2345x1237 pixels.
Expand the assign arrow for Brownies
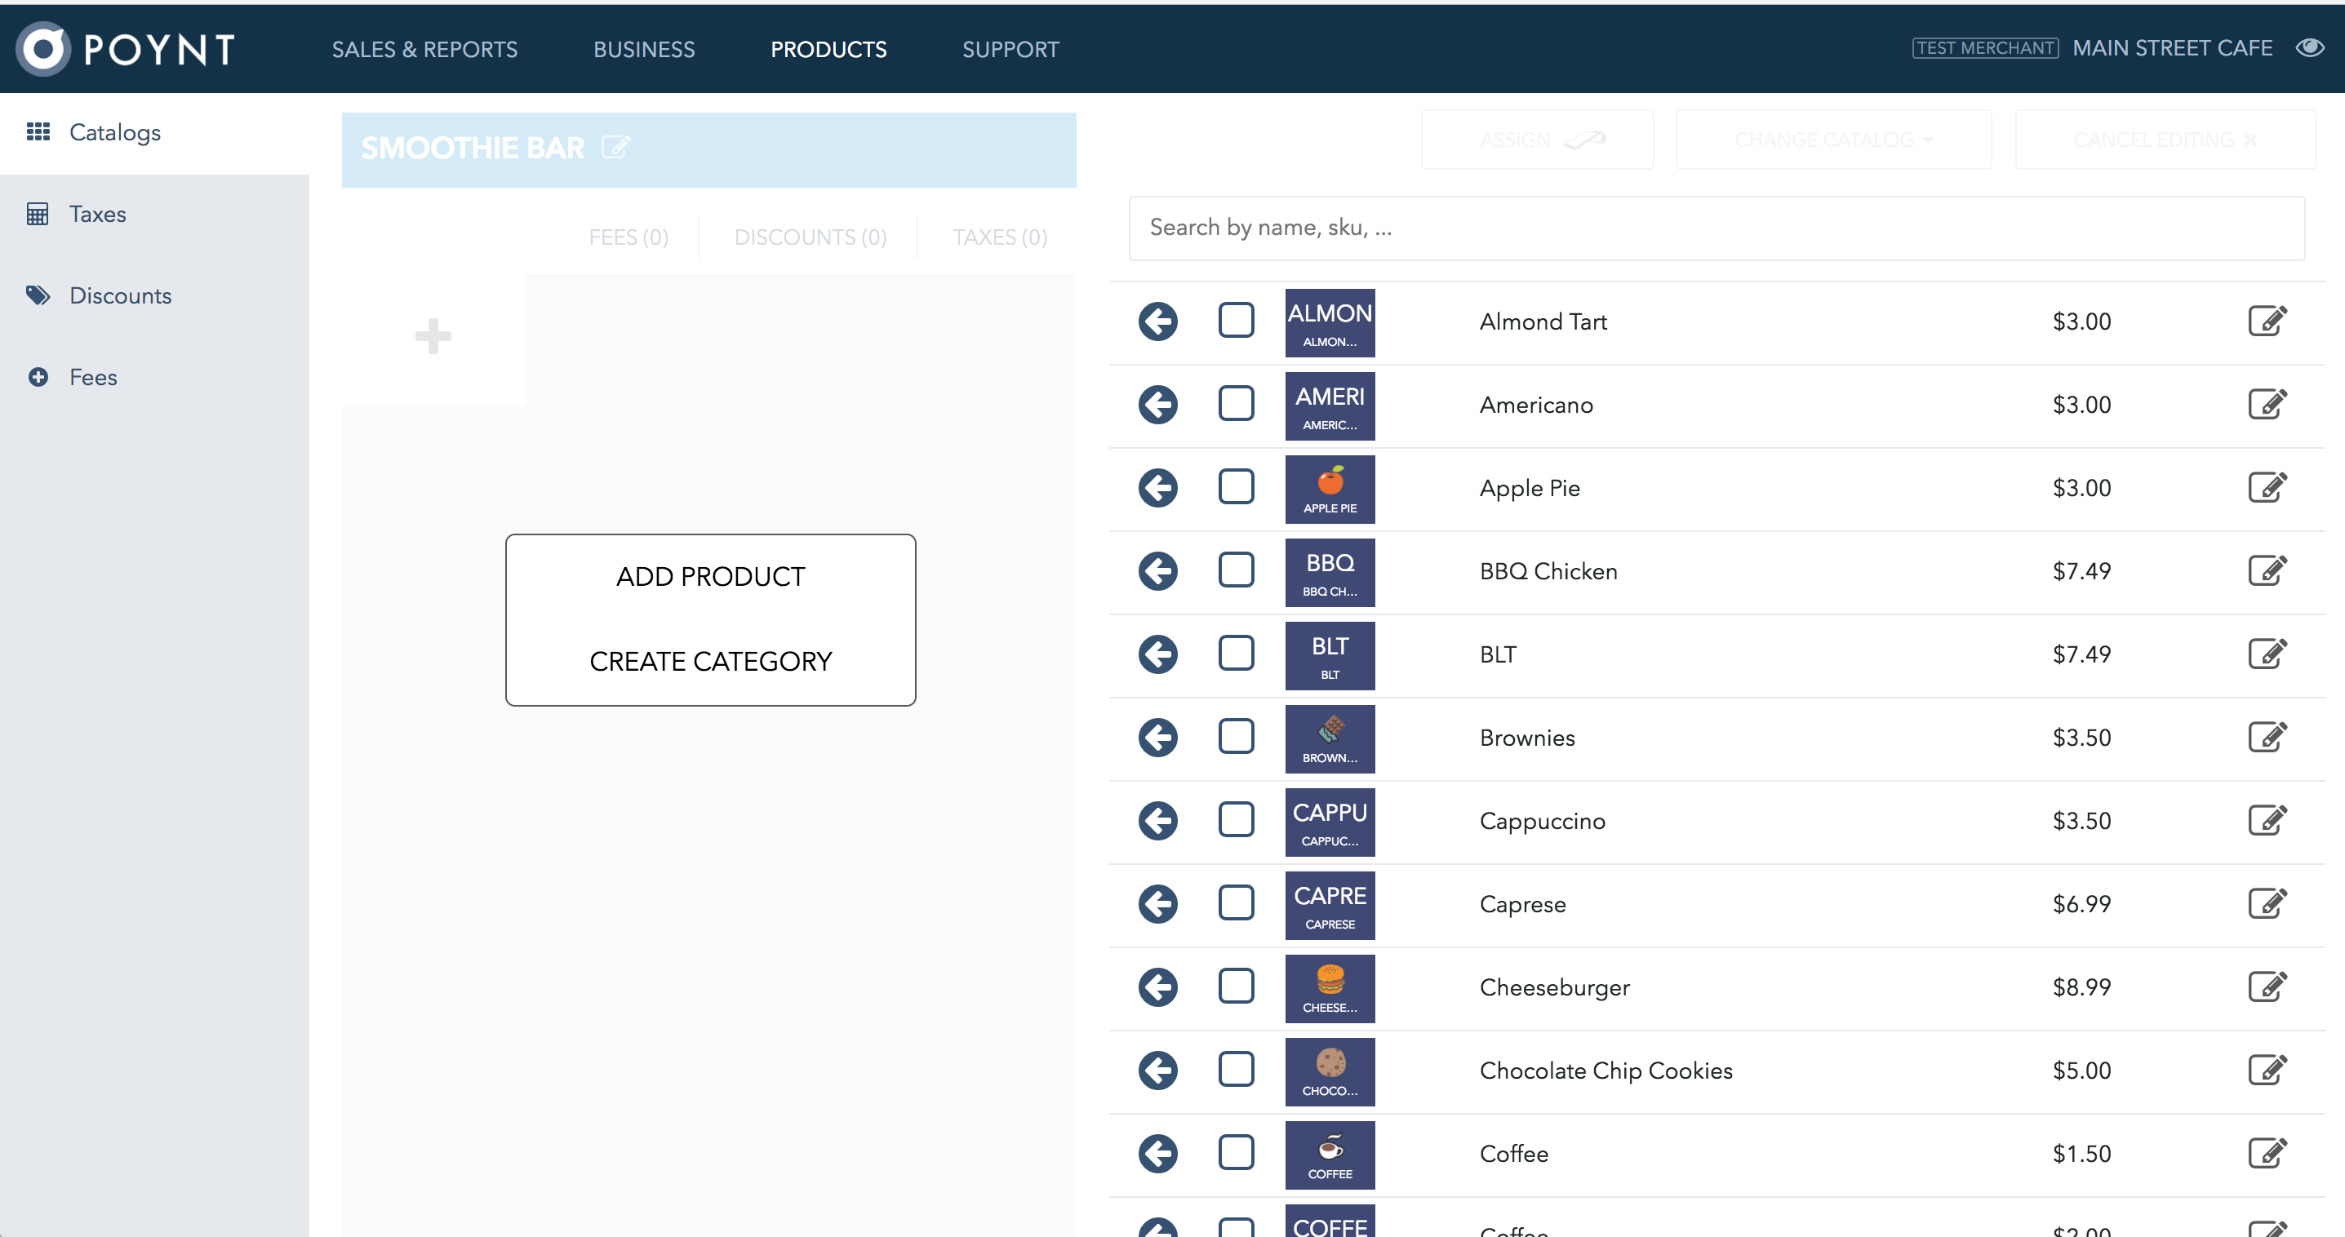click(1157, 738)
